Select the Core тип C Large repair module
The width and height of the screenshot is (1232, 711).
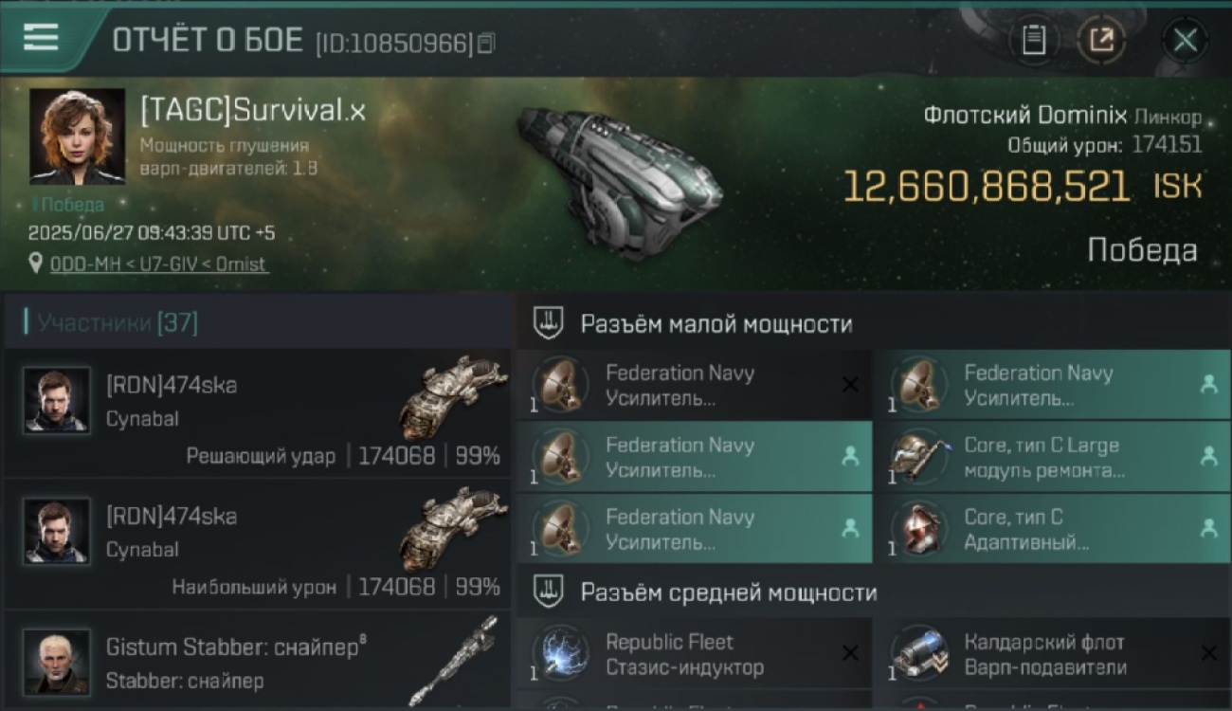[x=1051, y=457]
